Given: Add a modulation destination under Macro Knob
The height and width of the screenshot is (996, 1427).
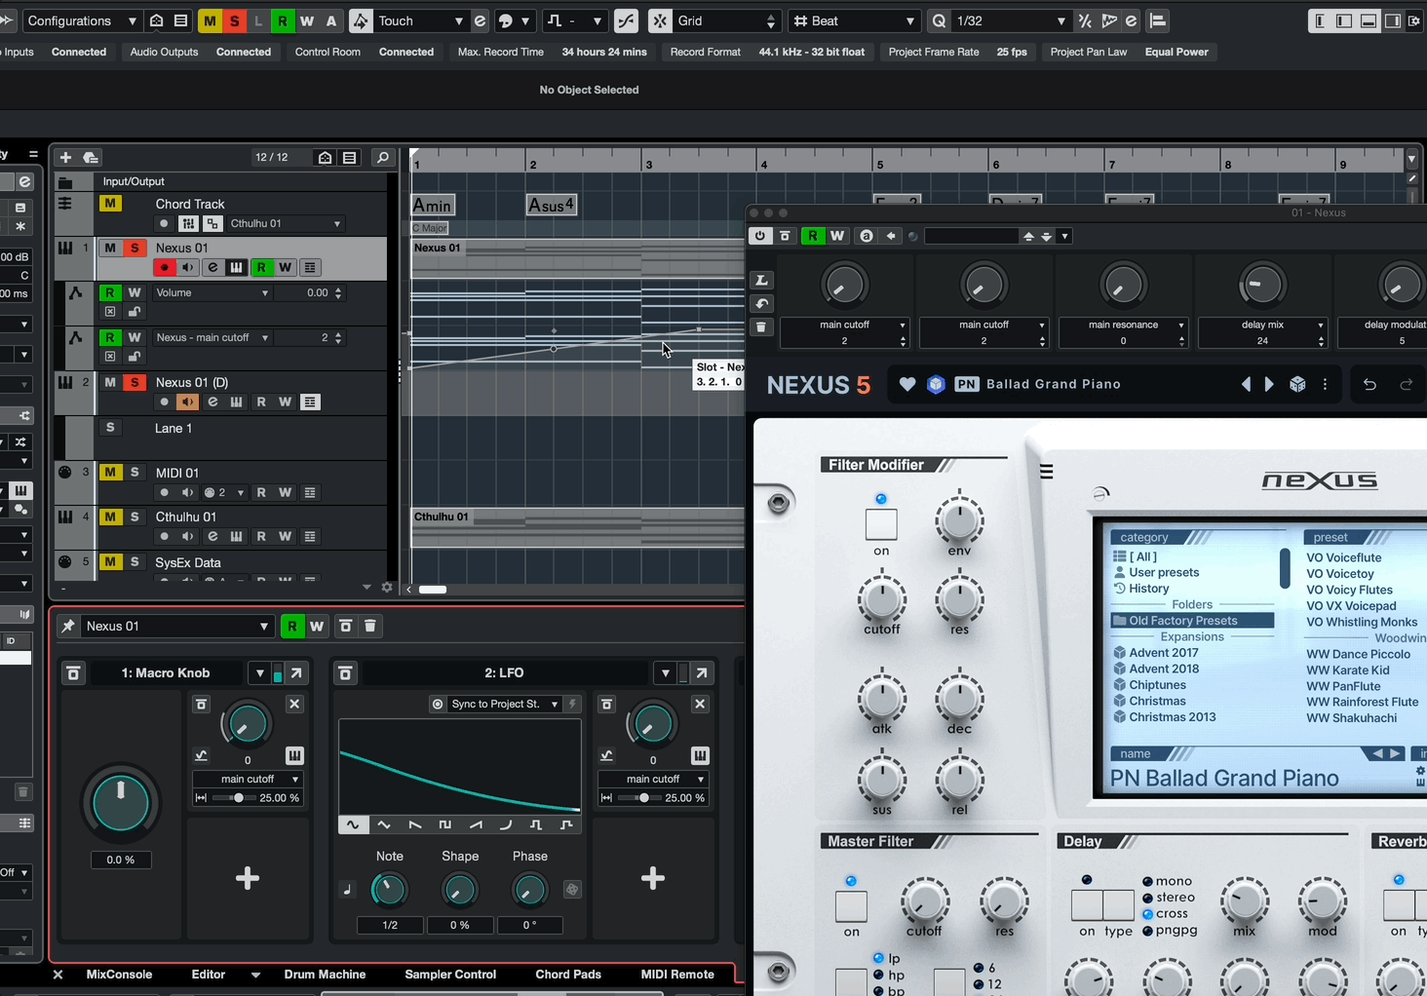Looking at the screenshot, I should [248, 878].
